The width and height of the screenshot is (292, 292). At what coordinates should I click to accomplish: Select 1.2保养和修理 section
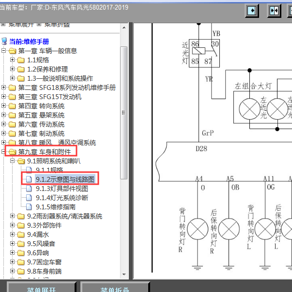click(x=47, y=69)
